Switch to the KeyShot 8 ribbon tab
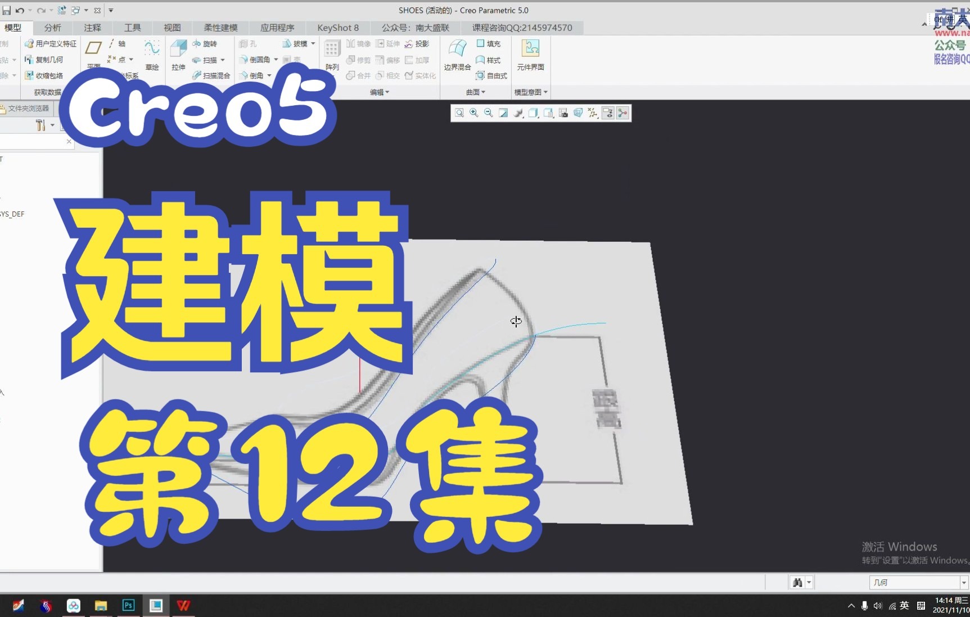970x617 pixels. [x=337, y=28]
